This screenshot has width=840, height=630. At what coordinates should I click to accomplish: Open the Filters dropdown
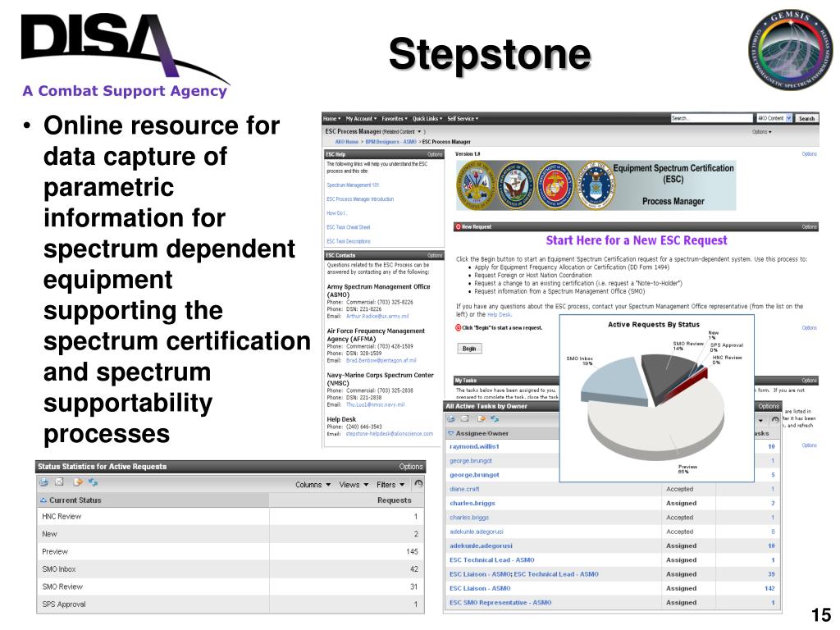tap(390, 484)
